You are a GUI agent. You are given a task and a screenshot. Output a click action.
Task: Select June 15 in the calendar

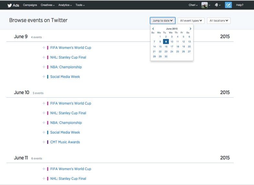(160, 47)
